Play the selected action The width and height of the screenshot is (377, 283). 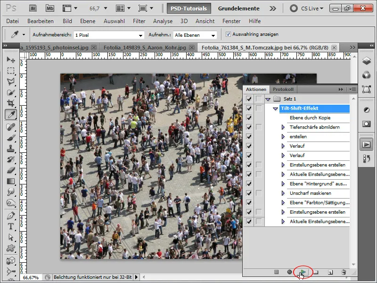point(303,272)
